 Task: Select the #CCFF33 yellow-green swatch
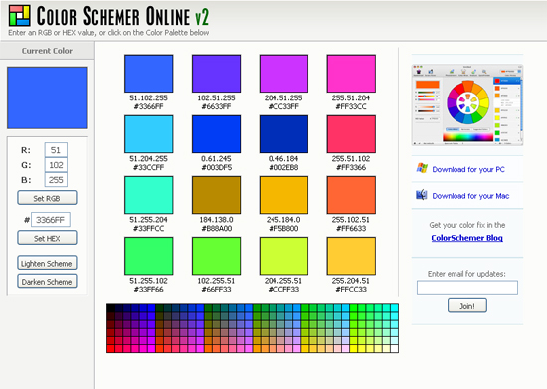pos(283,256)
